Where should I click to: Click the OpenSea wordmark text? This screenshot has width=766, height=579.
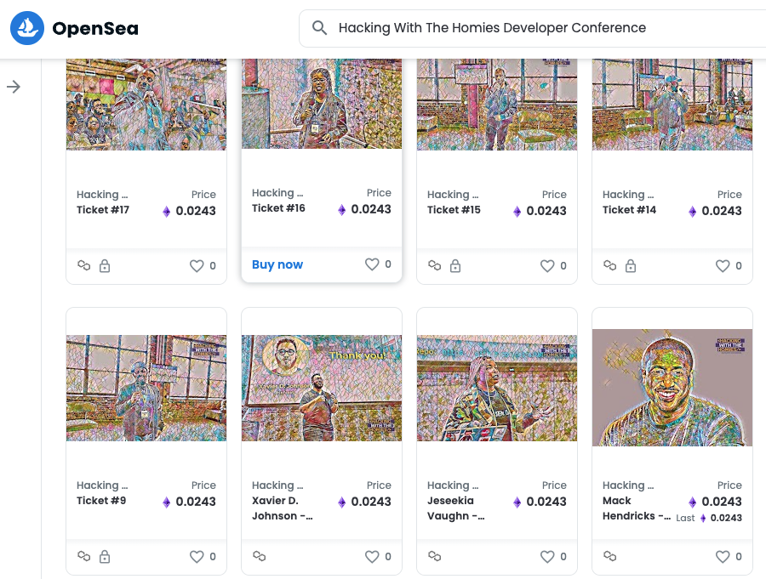point(95,28)
